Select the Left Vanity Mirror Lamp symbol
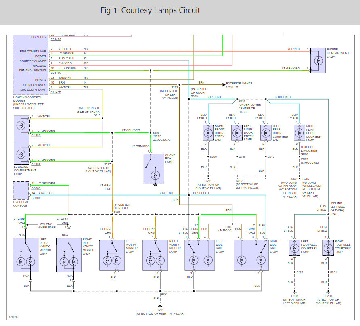Viewport: 360px width, 326px height. (x=112, y=255)
